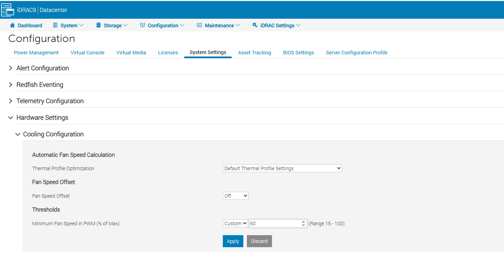Click the iDRAC9 server logo icon
This screenshot has width=504, height=262.
7,10
